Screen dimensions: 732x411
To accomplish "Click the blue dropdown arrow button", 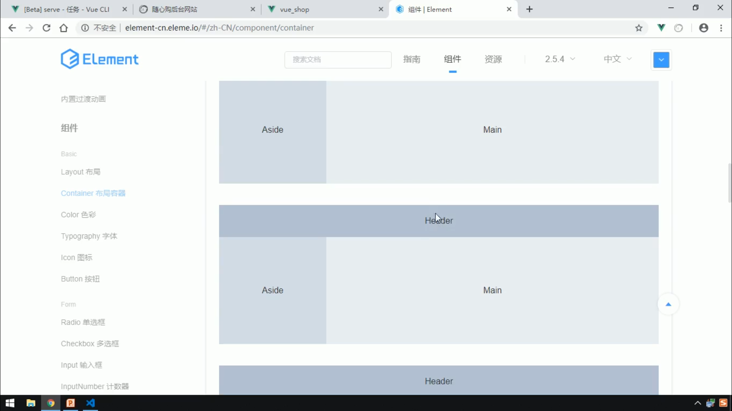I will [661, 60].
